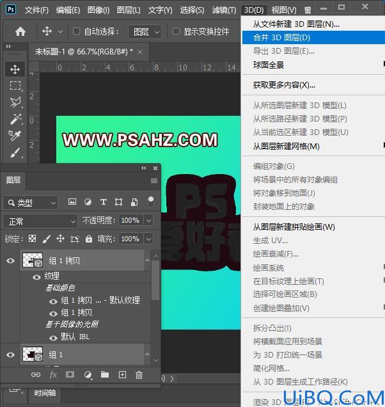Choose 球面全景 submenu item
Screen dimensions: 385x407
tap(313, 65)
